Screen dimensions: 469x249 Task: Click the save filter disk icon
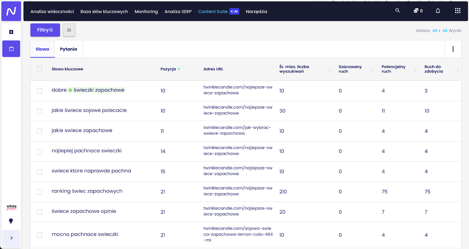coord(69,30)
